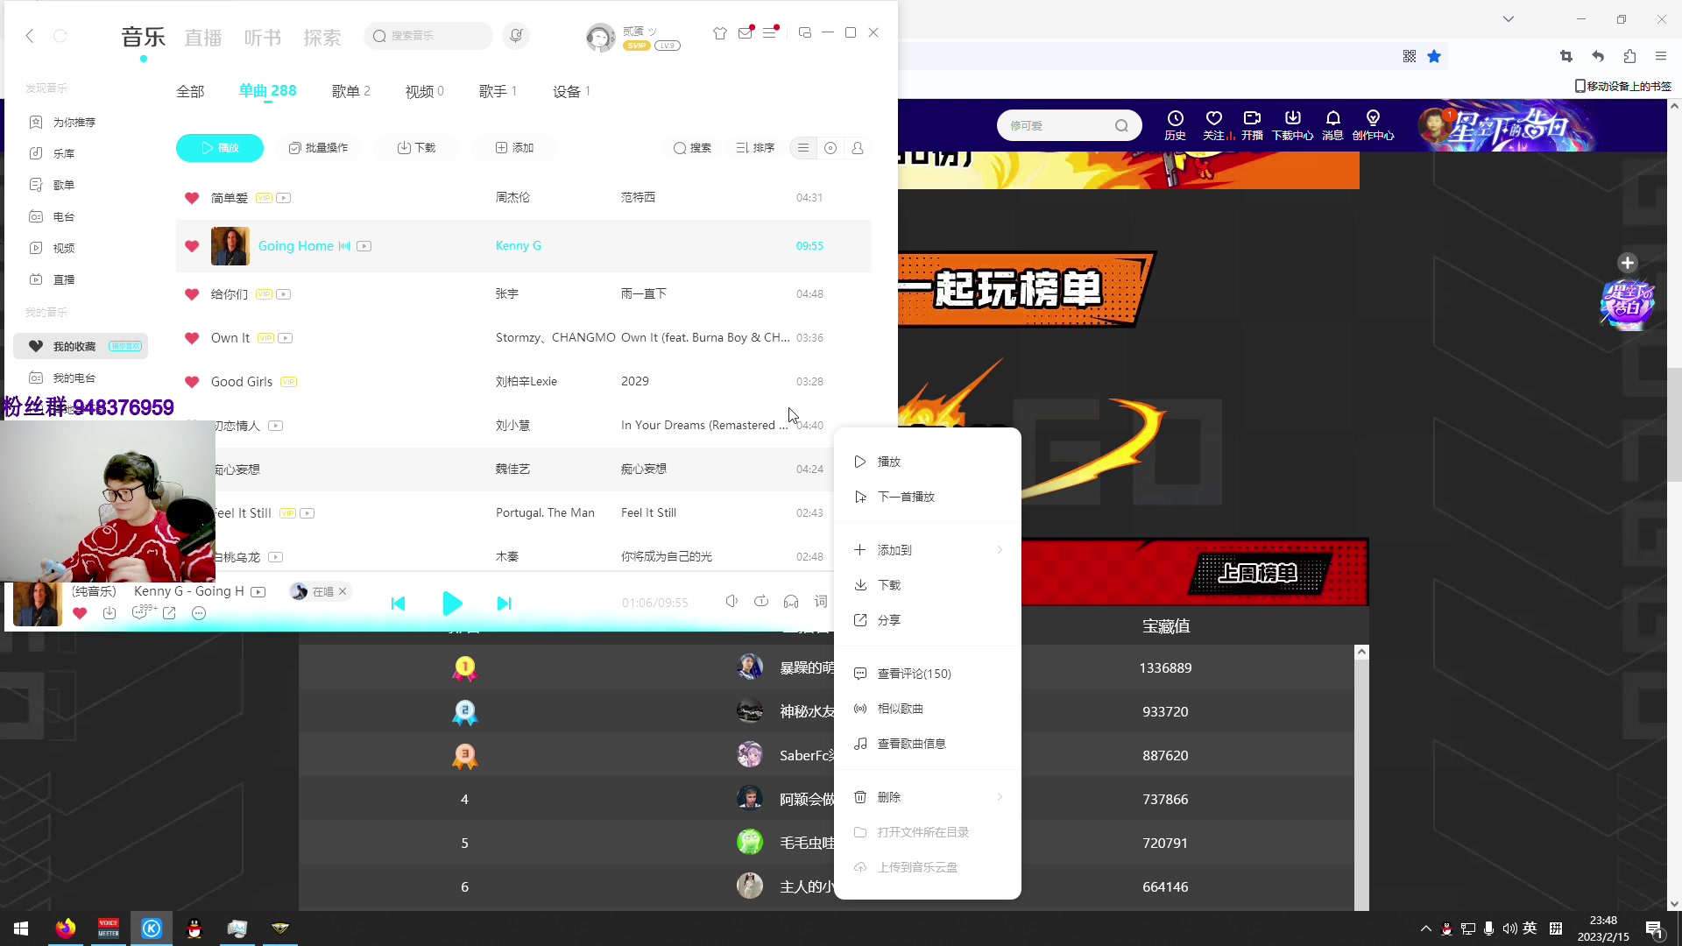This screenshot has height=946, width=1682.
Task: Open the skin changer shirt icon
Action: coord(719,33)
